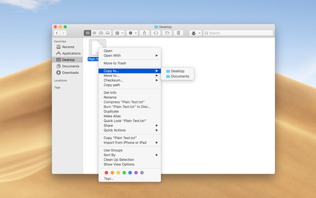Viewport: 316px width, 198px height.
Task: Choose Copy "Plain Text.txt"
Action: 130,138
